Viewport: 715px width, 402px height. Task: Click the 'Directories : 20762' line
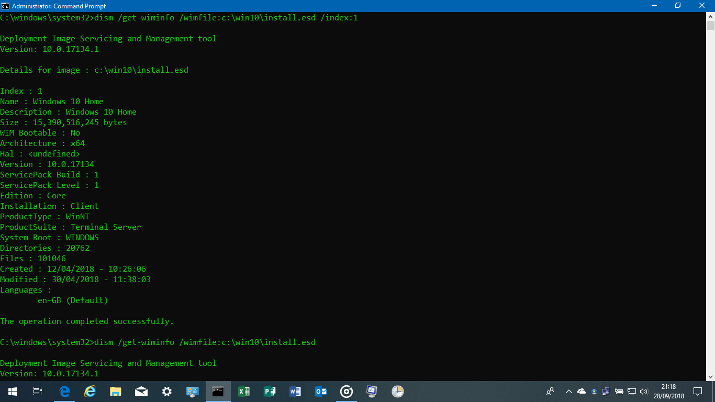point(44,248)
